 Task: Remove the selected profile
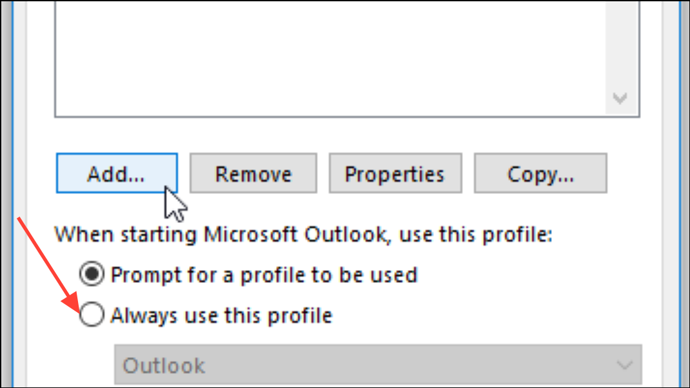253,173
